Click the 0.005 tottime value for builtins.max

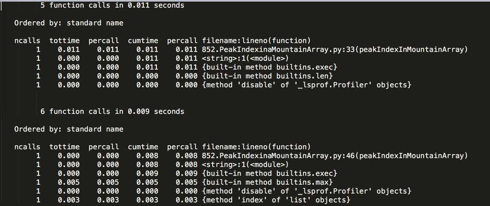pos(69,182)
